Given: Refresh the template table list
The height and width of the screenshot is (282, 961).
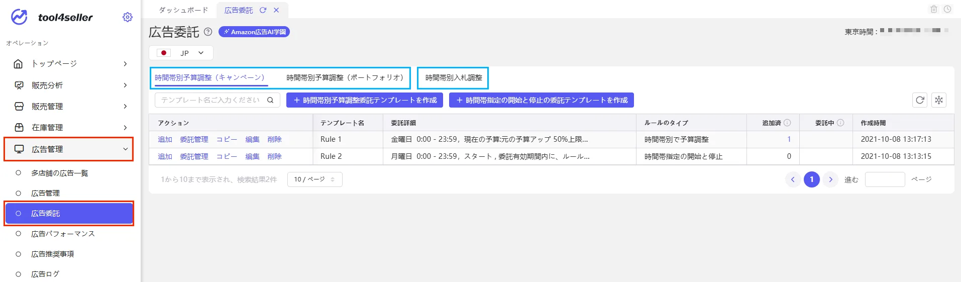Looking at the screenshot, I should click(x=920, y=100).
